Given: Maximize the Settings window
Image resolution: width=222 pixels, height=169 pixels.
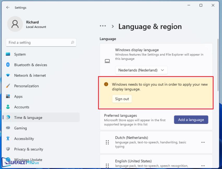Looking at the screenshot, I should coord(201,5).
